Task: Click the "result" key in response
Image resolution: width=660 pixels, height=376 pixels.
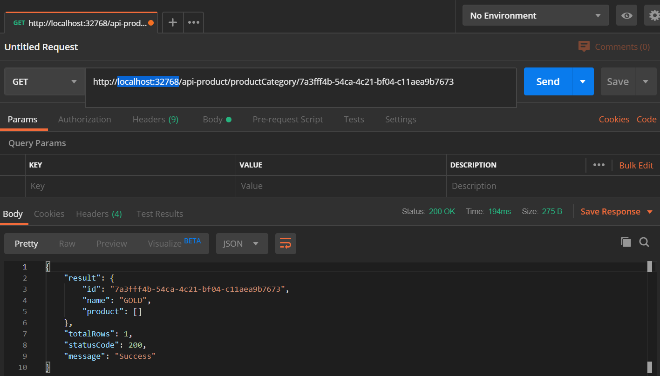Action: pyautogui.click(x=82, y=278)
